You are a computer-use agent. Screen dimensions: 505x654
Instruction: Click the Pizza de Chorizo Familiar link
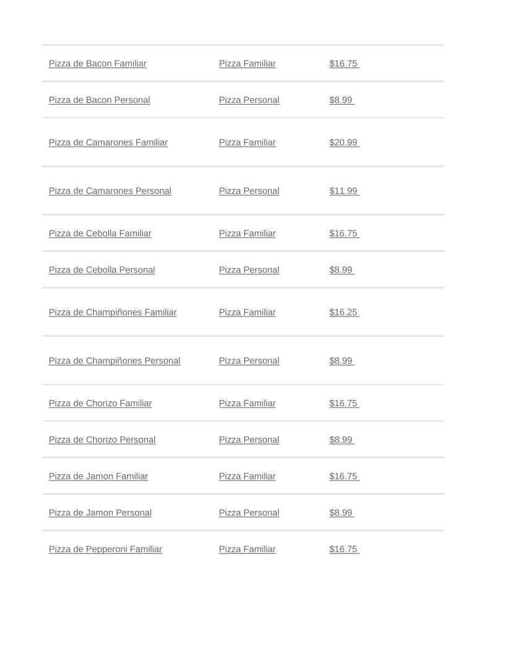pyautogui.click(x=100, y=403)
